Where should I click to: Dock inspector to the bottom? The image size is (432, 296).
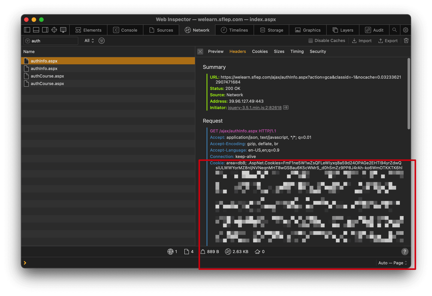[x=36, y=30]
